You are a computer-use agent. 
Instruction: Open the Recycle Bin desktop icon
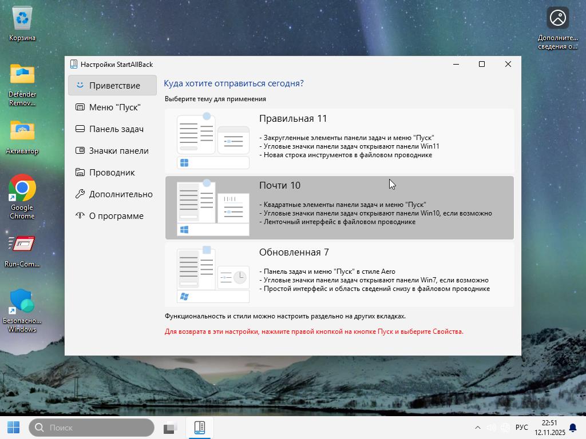click(x=22, y=19)
